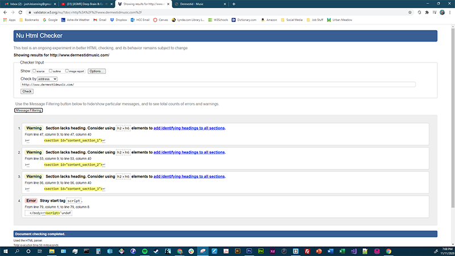Open Adobe XD from the taskbar
The width and height of the screenshot is (455, 256).
(272, 251)
